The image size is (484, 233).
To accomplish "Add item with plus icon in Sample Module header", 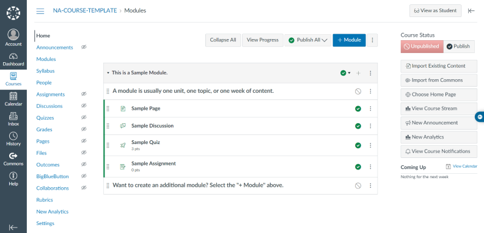I will click(358, 73).
